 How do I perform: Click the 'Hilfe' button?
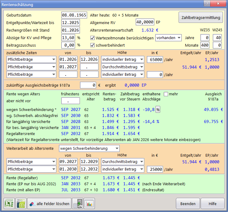point(212,204)
